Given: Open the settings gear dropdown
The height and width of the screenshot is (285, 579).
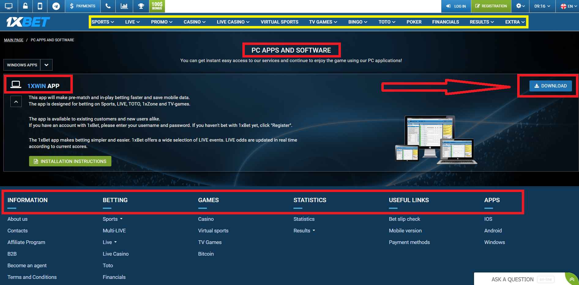Looking at the screenshot, I should pos(520,6).
